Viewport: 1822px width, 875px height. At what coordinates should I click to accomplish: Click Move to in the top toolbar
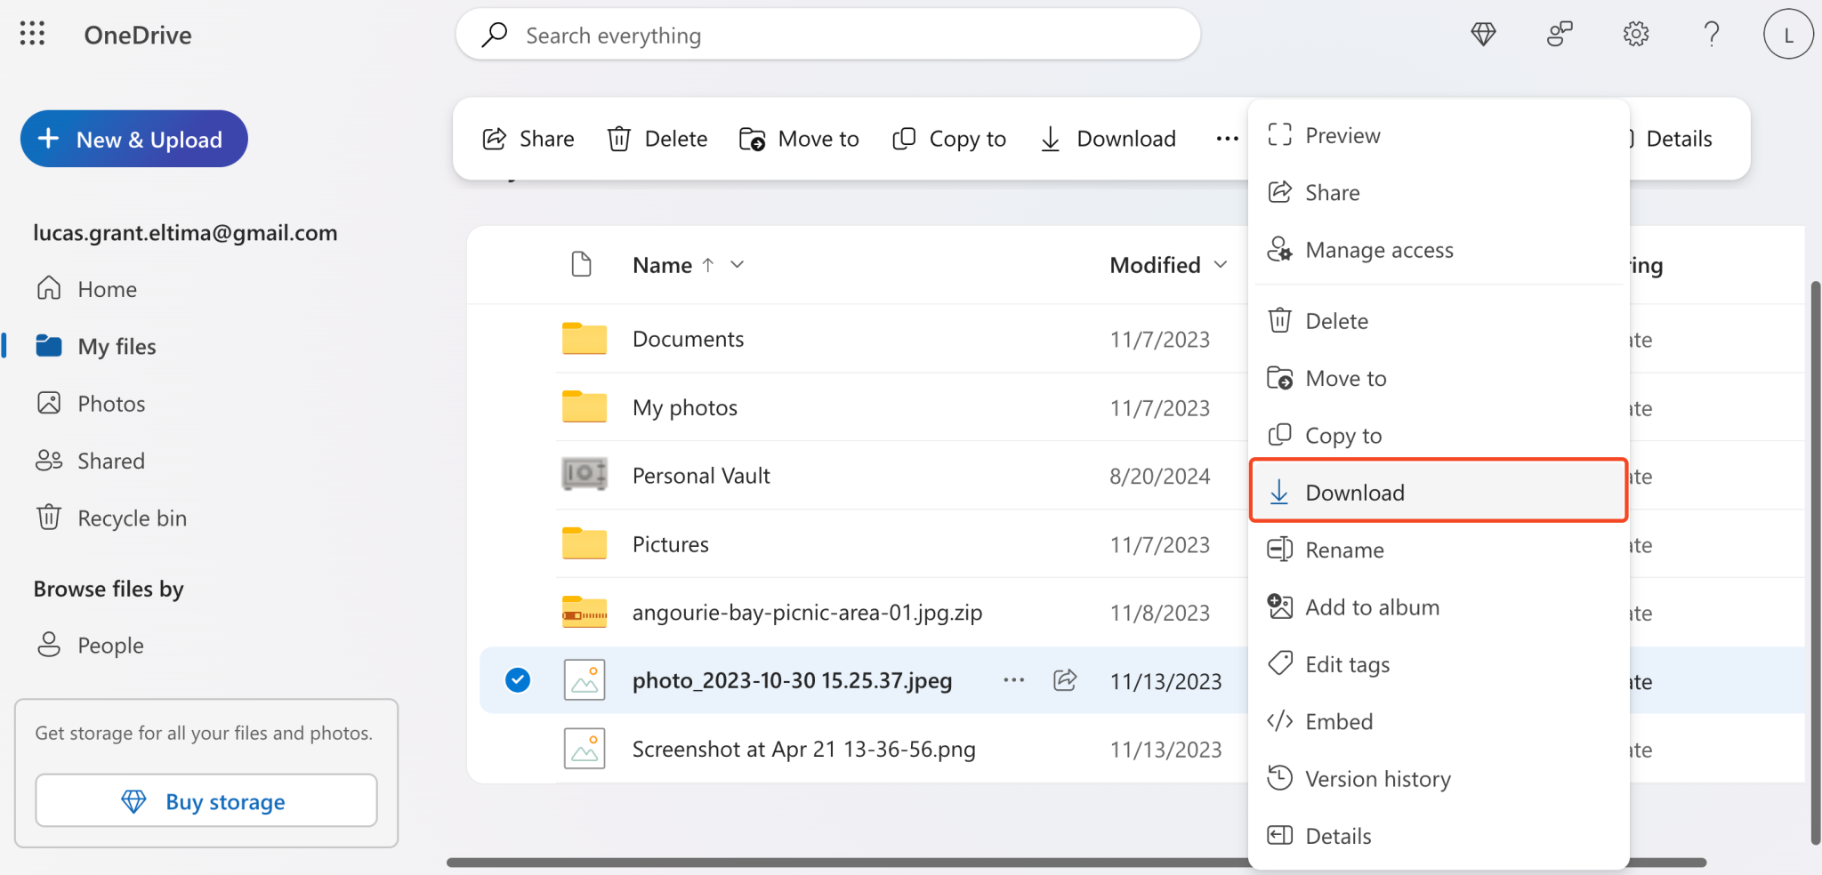pyautogui.click(x=799, y=139)
